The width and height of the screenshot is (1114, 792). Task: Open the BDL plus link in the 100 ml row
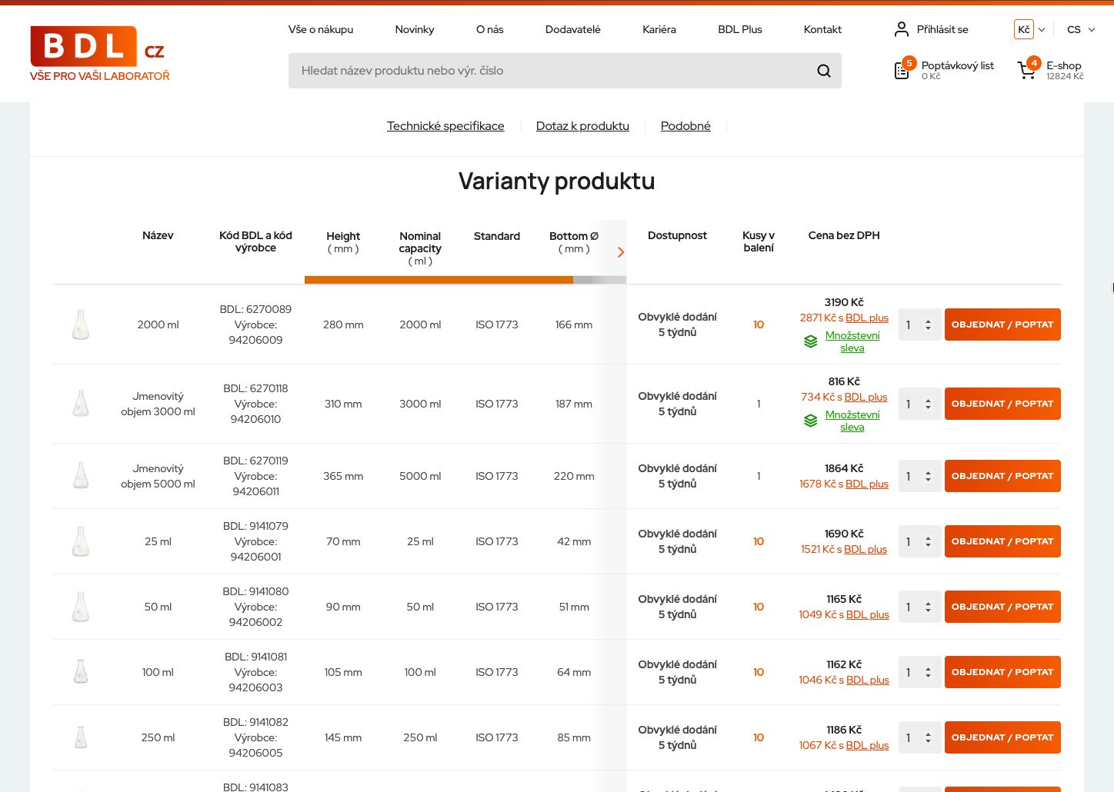click(867, 680)
